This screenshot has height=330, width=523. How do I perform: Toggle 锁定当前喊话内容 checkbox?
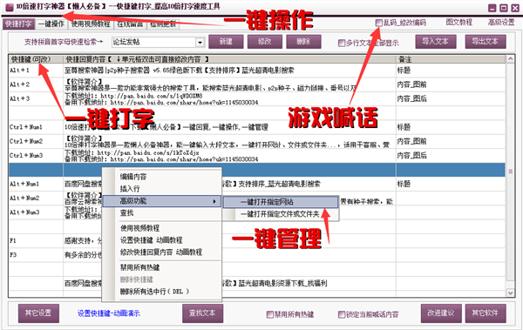341,314
